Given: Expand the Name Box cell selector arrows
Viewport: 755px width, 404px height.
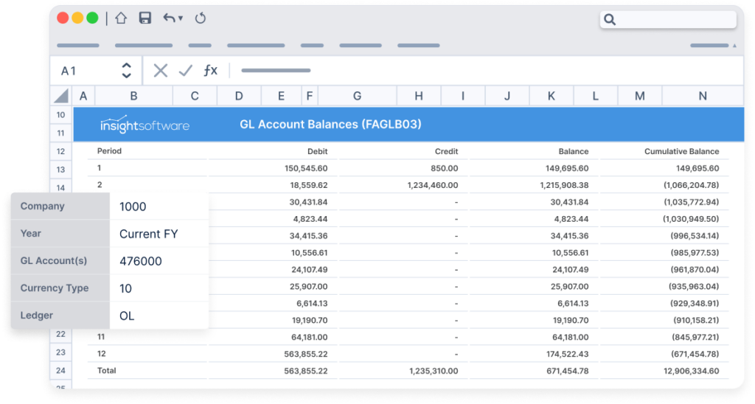Looking at the screenshot, I should (x=126, y=71).
